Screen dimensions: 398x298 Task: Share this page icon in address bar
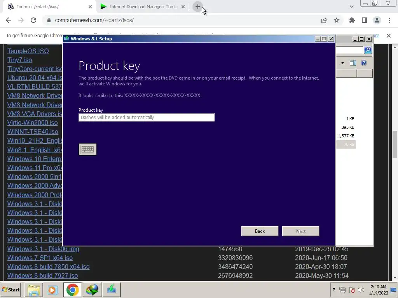[x=324, y=20]
